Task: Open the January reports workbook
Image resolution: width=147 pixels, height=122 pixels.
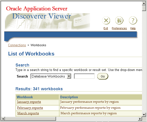Action: pyautogui.click(x=29, y=102)
